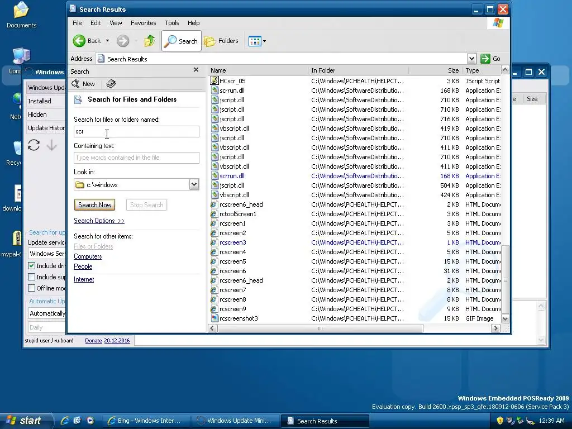The width and height of the screenshot is (572, 429).
Task: Open the Help menu
Action: click(x=194, y=23)
